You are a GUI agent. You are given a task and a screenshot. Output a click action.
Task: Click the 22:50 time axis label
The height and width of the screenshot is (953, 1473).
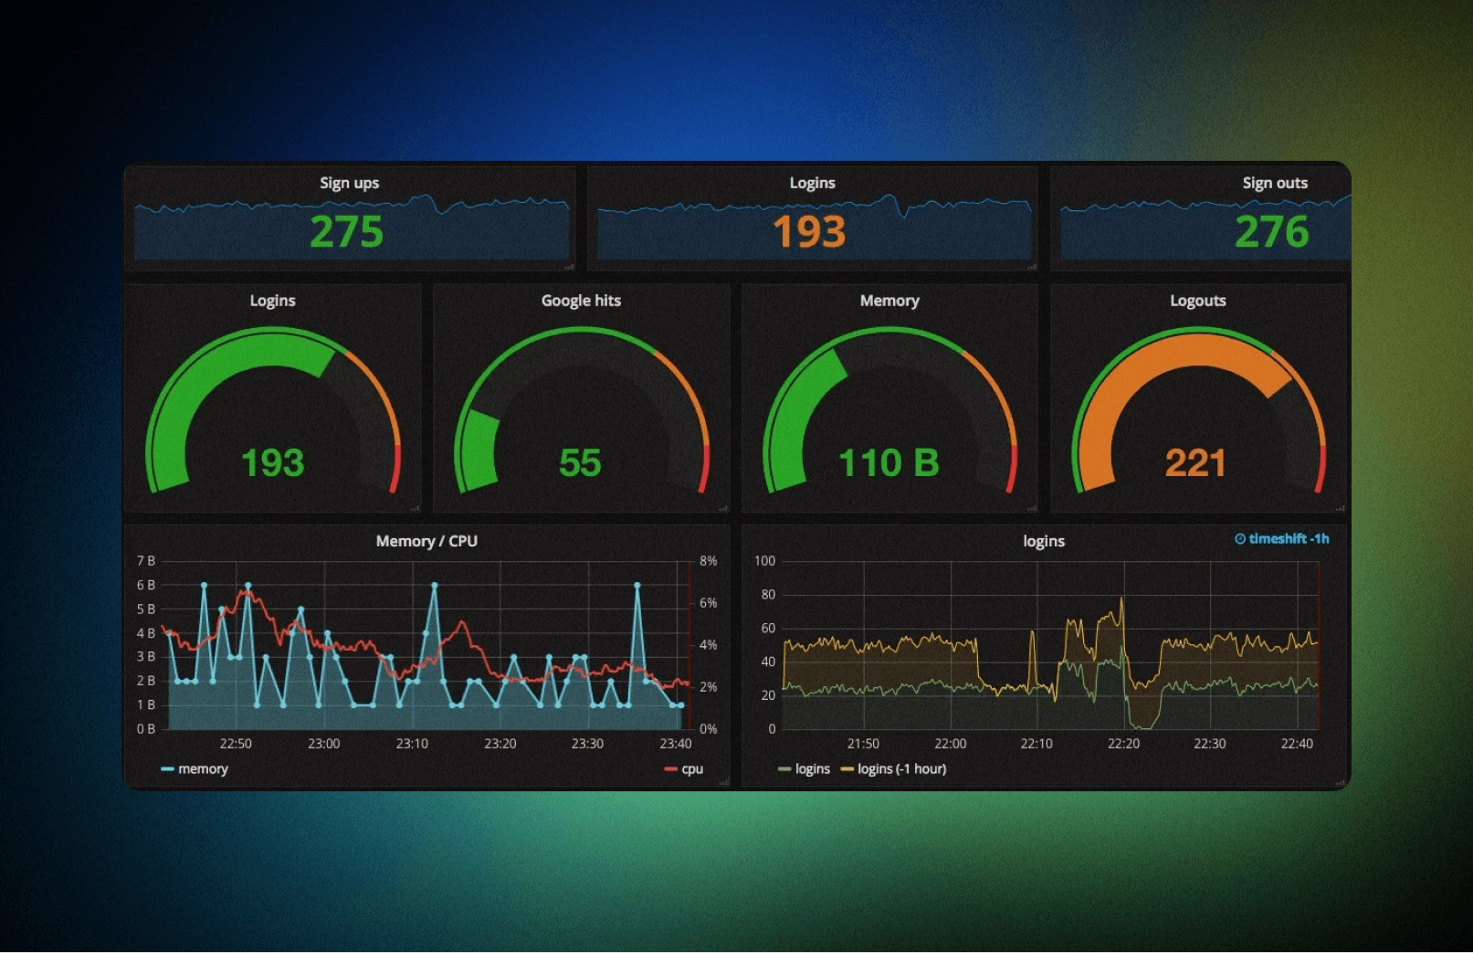(x=236, y=744)
